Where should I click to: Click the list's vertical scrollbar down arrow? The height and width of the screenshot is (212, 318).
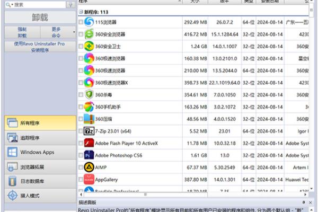(311, 189)
